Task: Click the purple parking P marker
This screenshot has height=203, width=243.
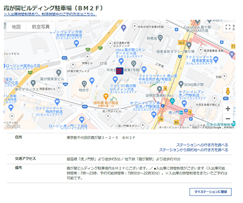Action: point(123,28)
